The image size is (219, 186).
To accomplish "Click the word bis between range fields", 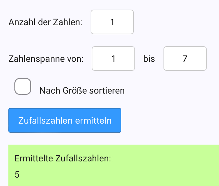I will pos(149,59).
